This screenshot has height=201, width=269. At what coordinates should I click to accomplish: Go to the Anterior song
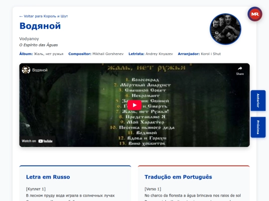pos(258,100)
